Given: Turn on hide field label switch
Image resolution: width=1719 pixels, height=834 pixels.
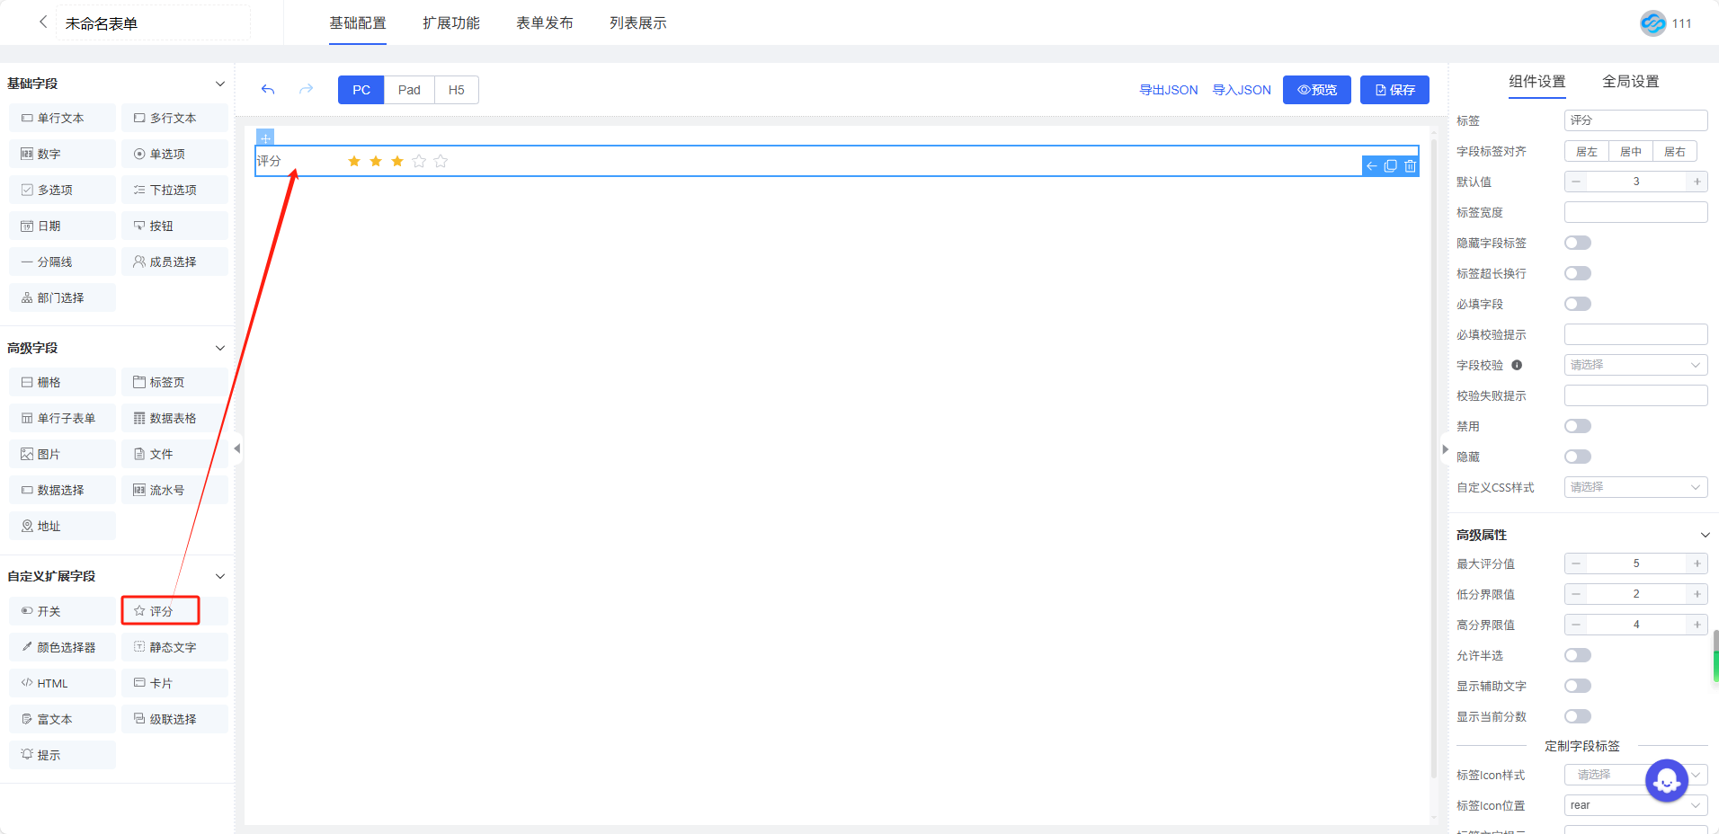Looking at the screenshot, I should click(1577, 243).
